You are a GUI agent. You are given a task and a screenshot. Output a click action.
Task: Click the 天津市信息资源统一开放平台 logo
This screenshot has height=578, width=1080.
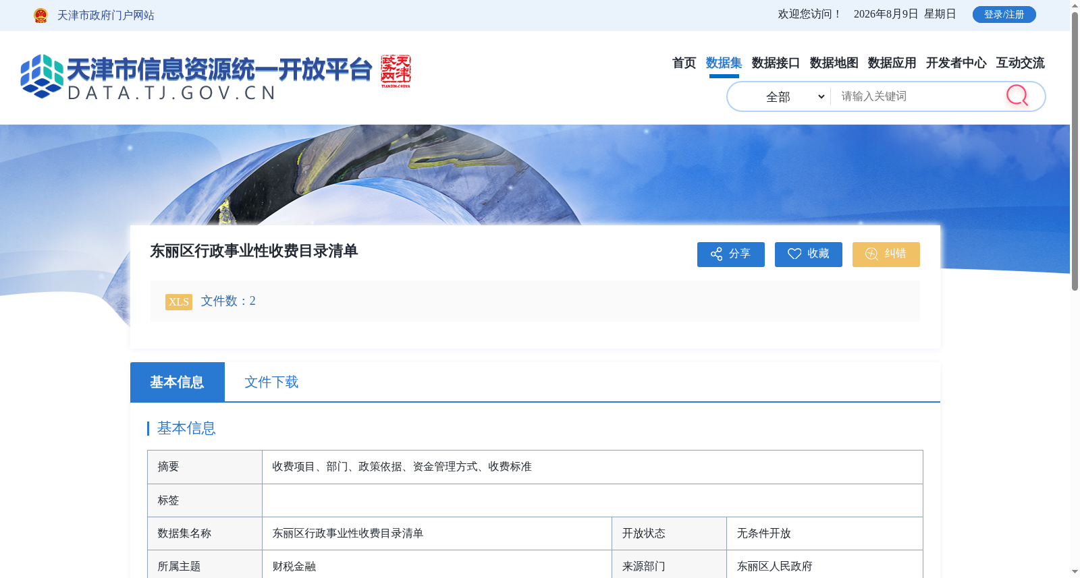coord(196,77)
